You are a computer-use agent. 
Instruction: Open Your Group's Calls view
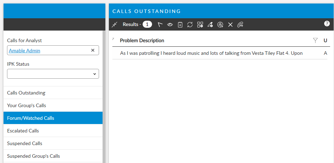[x=27, y=105]
